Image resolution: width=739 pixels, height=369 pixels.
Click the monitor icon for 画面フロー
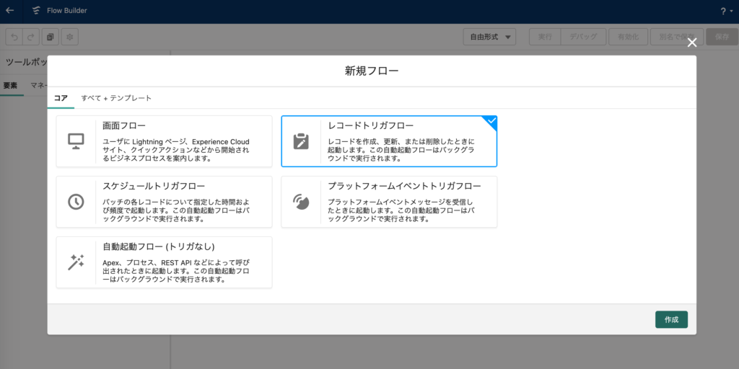pos(76,141)
